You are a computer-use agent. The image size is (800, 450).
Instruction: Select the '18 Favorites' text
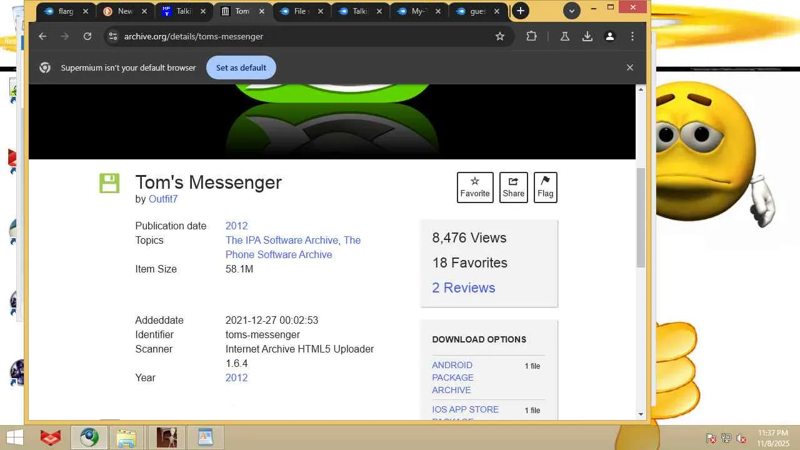coord(470,262)
